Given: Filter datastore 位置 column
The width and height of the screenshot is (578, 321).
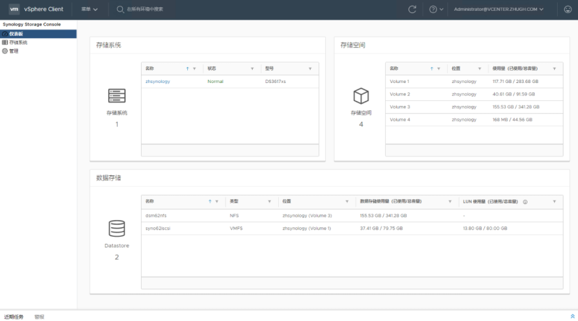Looking at the screenshot, I should [347, 202].
